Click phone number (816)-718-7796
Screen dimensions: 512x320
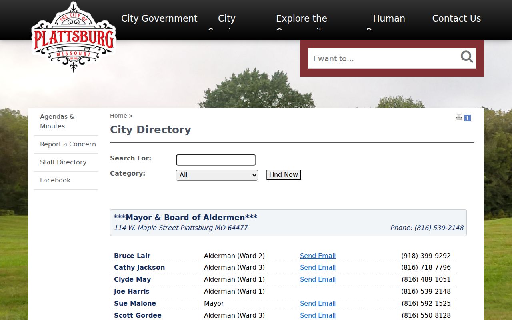(x=426, y=267)
